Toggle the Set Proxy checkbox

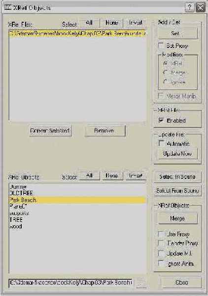(x=161, y=45)
